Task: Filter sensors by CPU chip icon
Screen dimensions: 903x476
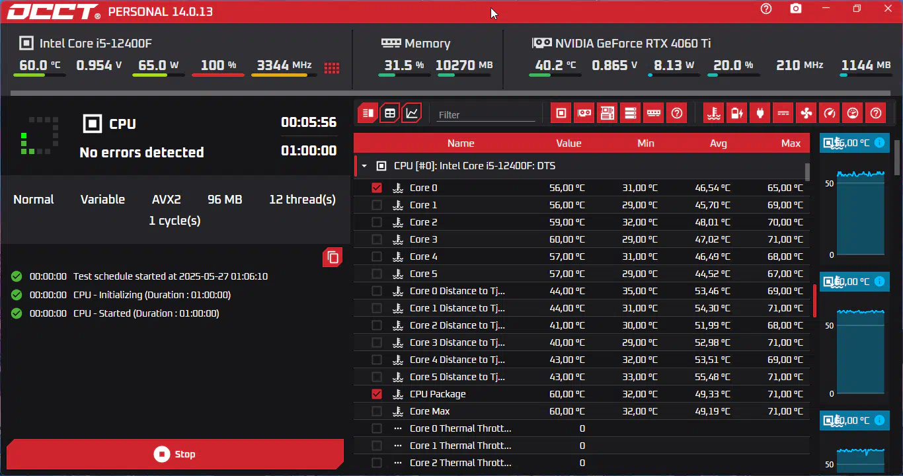Action: pyautogui.click(x=561, y=113)
